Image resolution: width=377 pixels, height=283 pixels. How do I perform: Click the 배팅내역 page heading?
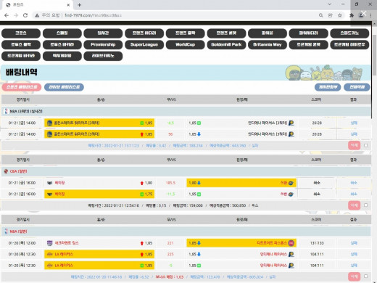[22, 72]
